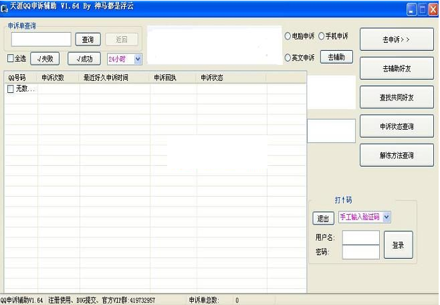The width and height of the screenshot is (440, 305).
Task: Check the box in the first QQ号码 row
Action: tap(11, 89)
